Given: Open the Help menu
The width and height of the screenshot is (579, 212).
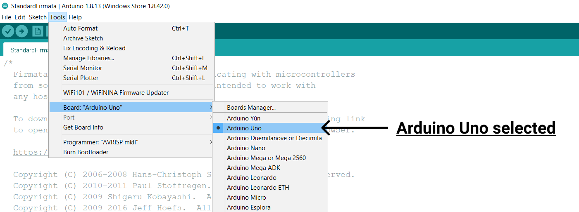Looking at the screenshot, I should point(75,17).
